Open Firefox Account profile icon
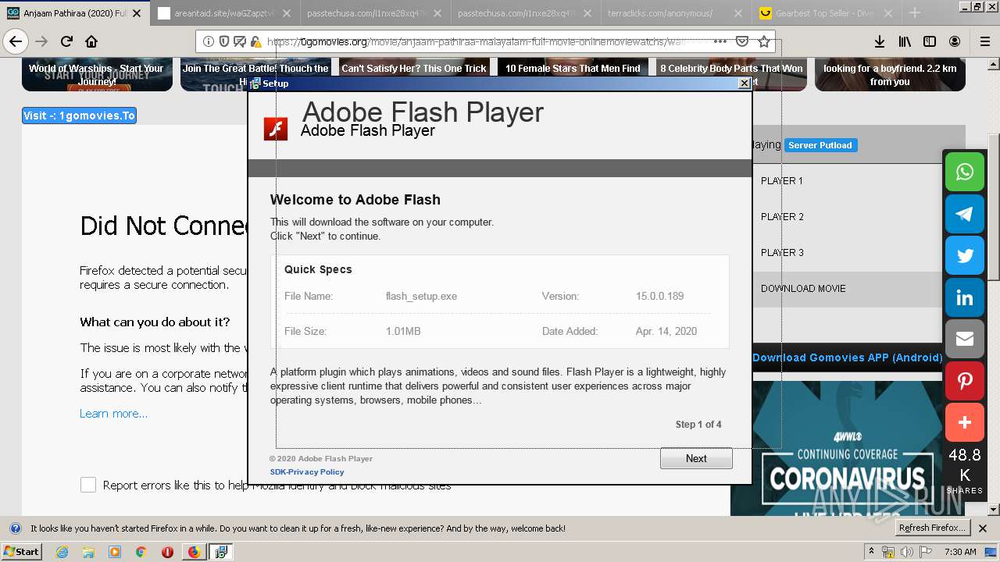Screen dimensions: 1000x562 click(x=955, y=41)
